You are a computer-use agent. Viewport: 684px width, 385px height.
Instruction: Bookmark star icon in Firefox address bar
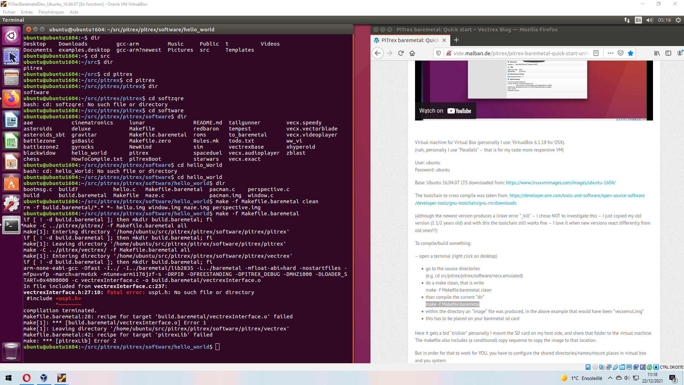pyautogui.click(x=631, y=53)
